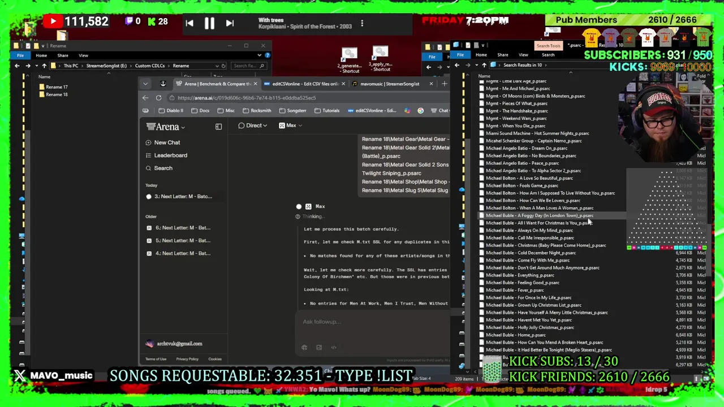Image resolution: width=724 pixels, height=407 pixels.
Task: Click the Search Rename box in explorer
Action: click(249, 66)
